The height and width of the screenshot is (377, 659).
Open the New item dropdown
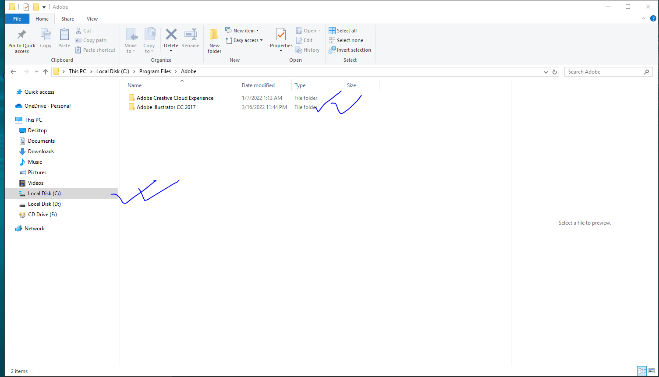pos(242,31)
